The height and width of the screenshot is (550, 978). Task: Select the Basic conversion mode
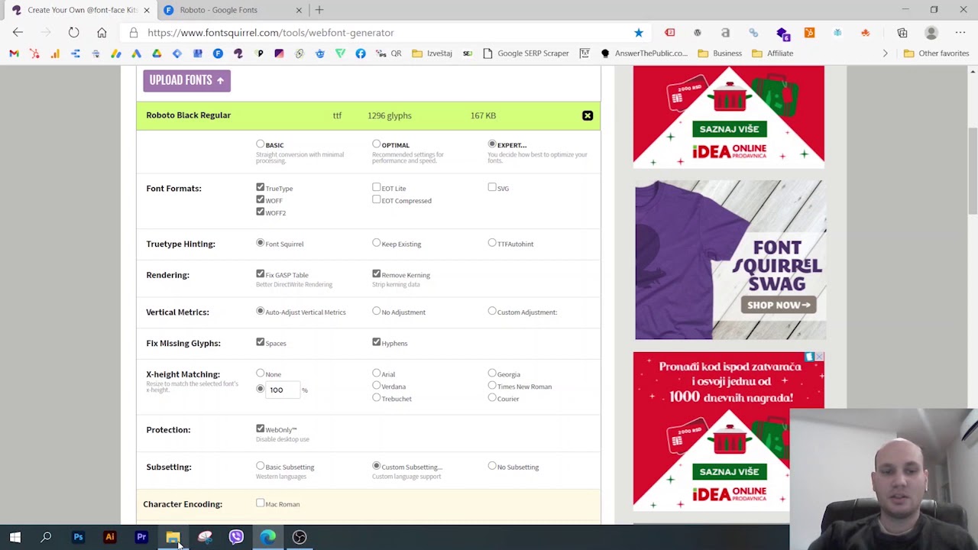260,144
